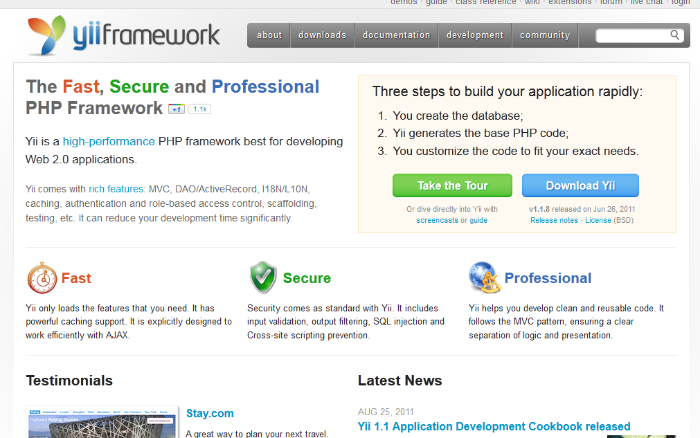Open the community menu
The height and width of the screenshot is (438, 700).
[x=545, y=35]
